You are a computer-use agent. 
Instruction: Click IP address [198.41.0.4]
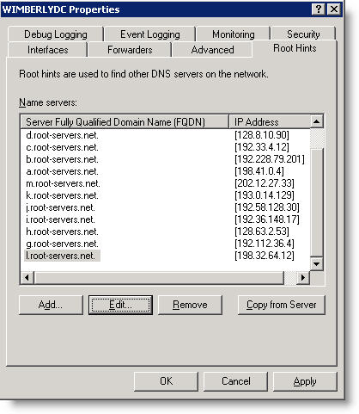click(x=259, y=171)
